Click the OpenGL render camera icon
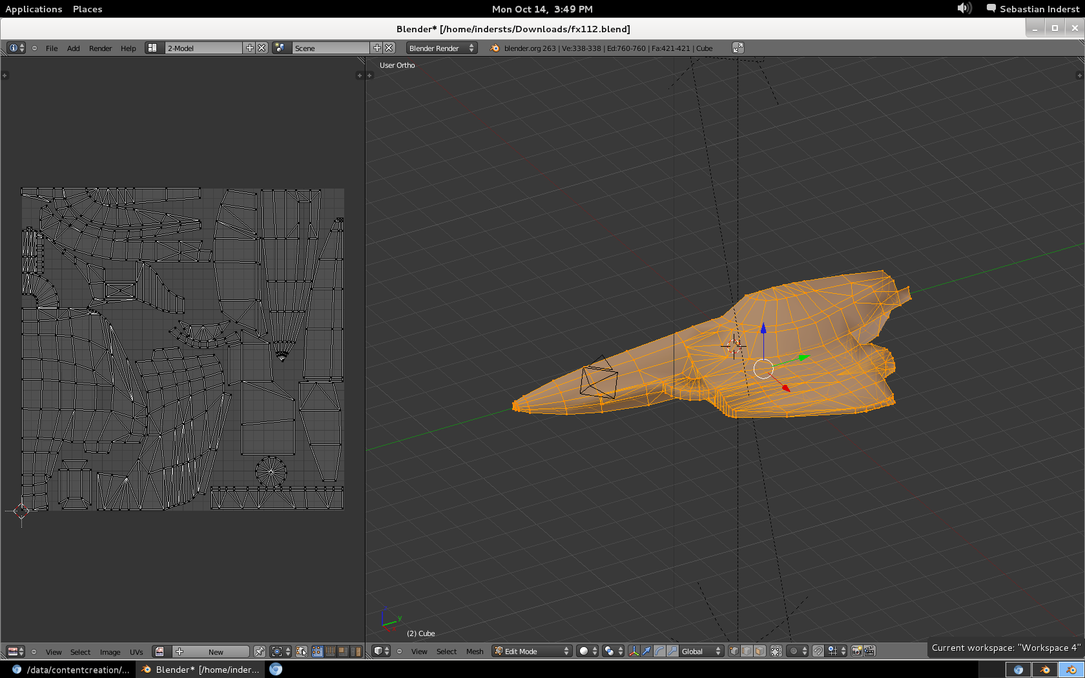The width and height of the screenshot is (1085, 678). coord(856,651)
